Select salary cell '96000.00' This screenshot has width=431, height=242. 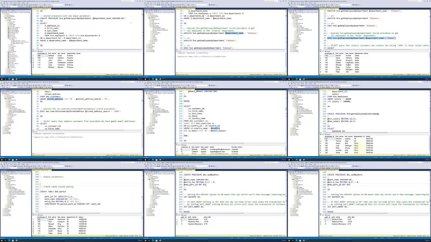coord(369,153)
